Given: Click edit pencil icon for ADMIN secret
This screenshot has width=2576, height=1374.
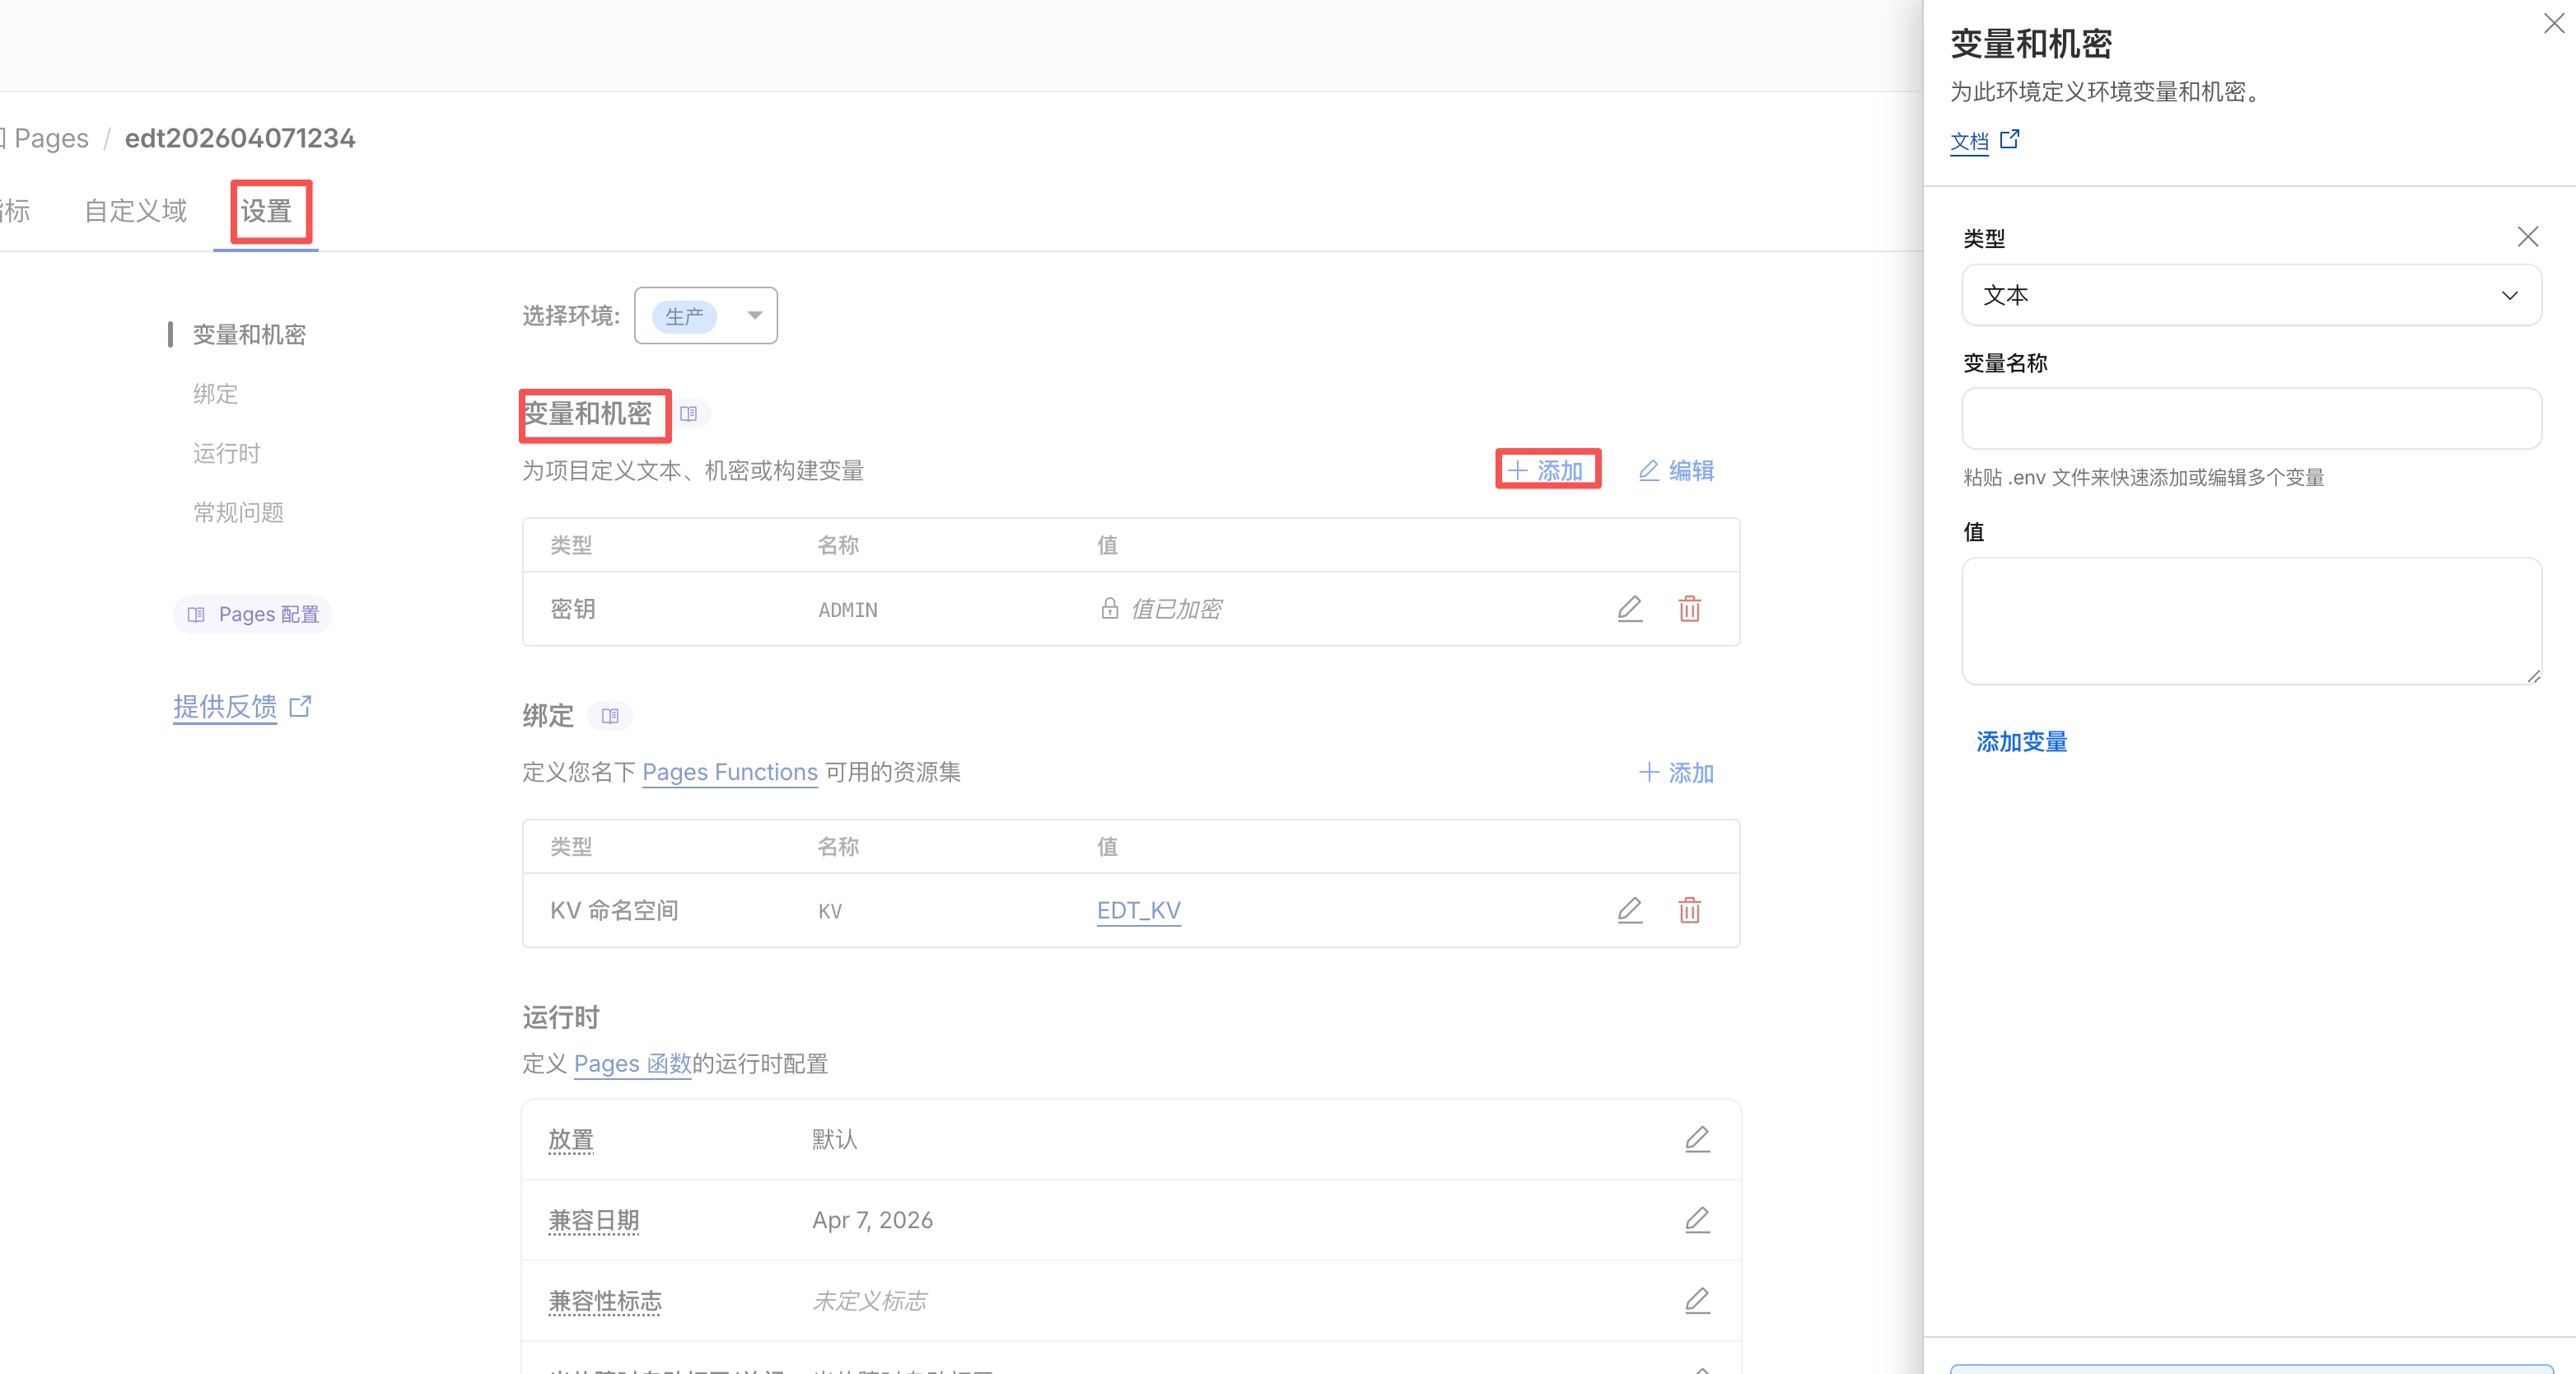Looking at the screenshot, I should (x=1629, y=608).
